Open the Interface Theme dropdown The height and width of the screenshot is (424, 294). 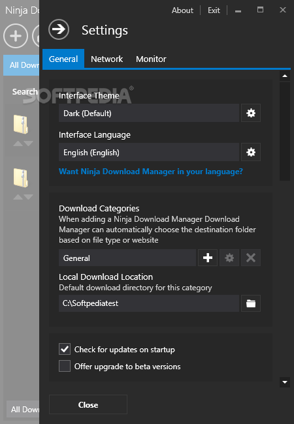[x=149, y=113]
